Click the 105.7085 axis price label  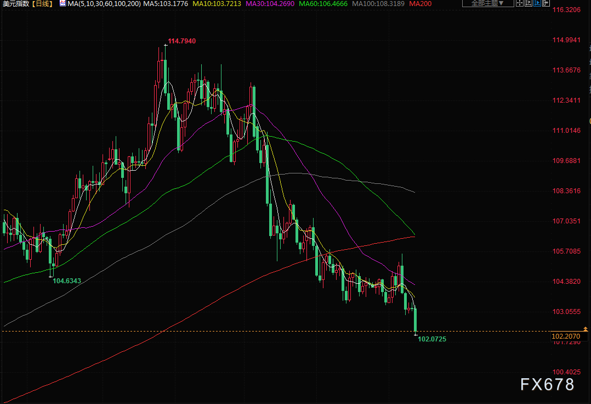click(x=566, y=251)
